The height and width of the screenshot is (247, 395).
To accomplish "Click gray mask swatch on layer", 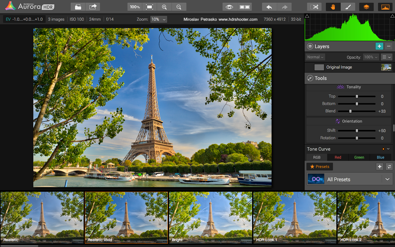I will (319, 67).
